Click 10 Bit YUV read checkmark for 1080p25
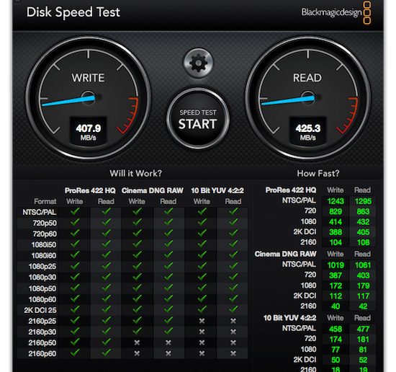Viewport: 396px width, 372px height. tap(233, 266)
